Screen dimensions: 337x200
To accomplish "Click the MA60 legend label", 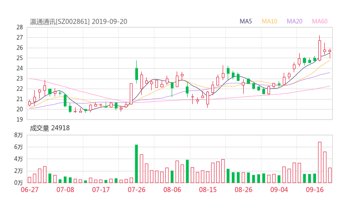I will (320, 21).
